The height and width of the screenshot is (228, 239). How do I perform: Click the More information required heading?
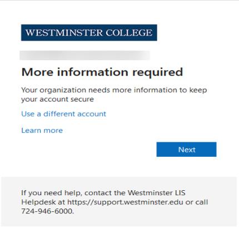click(102, 72)
